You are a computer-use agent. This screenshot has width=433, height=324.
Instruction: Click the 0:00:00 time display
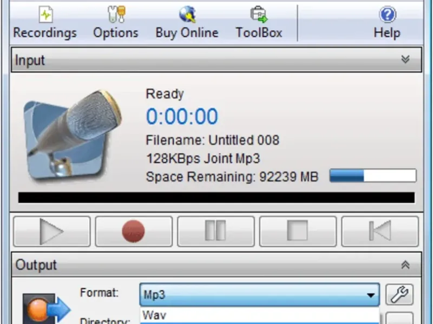pos(182,116)
